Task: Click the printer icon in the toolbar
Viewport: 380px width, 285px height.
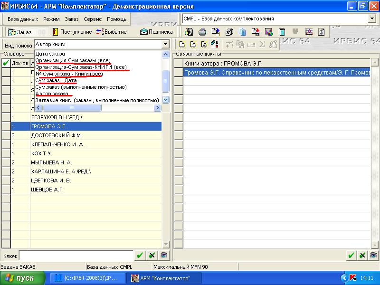Action: point(202,32)
